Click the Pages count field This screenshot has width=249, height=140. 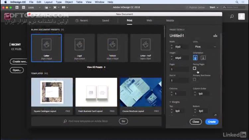[x=179, y=69]
